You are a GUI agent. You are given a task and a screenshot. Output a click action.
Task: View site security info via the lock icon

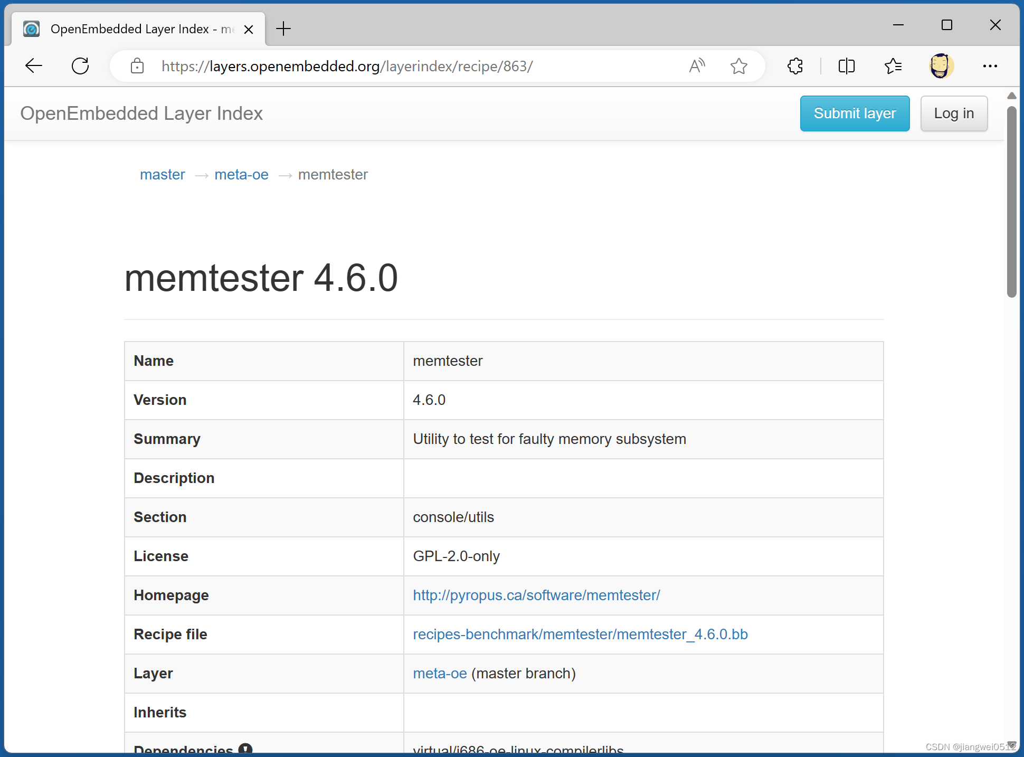point(137,66)
